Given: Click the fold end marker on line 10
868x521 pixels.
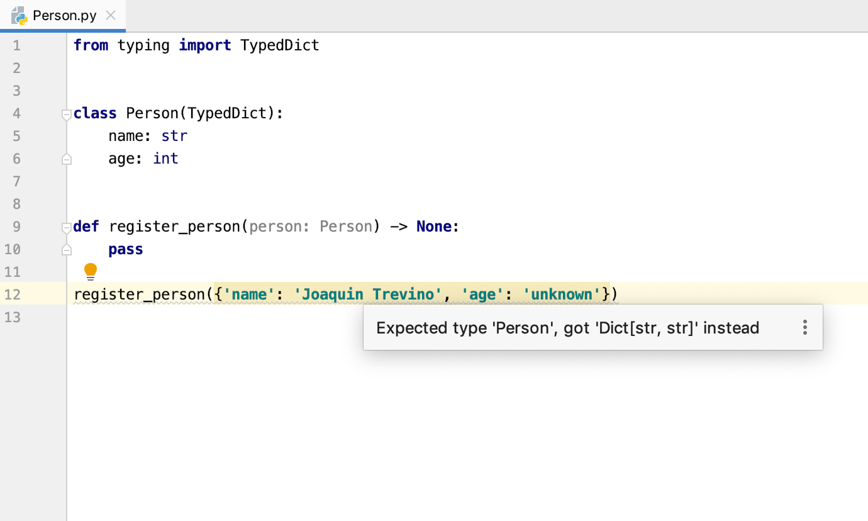Looking at the screenshot, I should pos(66,250).
